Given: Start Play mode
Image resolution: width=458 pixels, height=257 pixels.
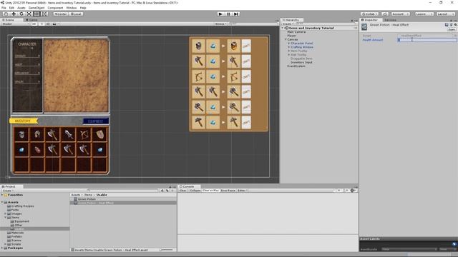Looking at the screenshot, I should 220,14.
